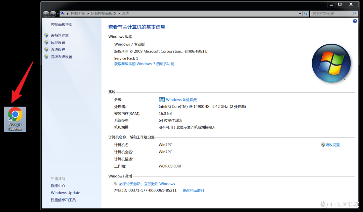Click 更改产品密钥 link

(x=193, y=190)
